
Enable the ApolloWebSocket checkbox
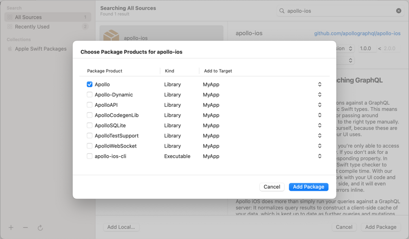click(89, 146)
